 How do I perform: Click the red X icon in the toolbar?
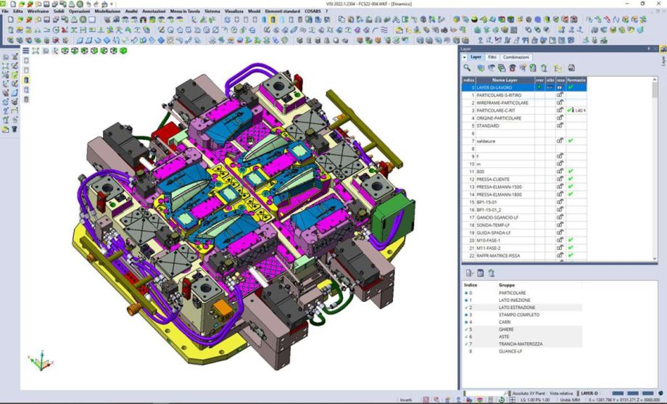point(65,30)
